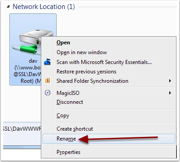
Task: Select Restore previous versions
Action: (86, 72)
